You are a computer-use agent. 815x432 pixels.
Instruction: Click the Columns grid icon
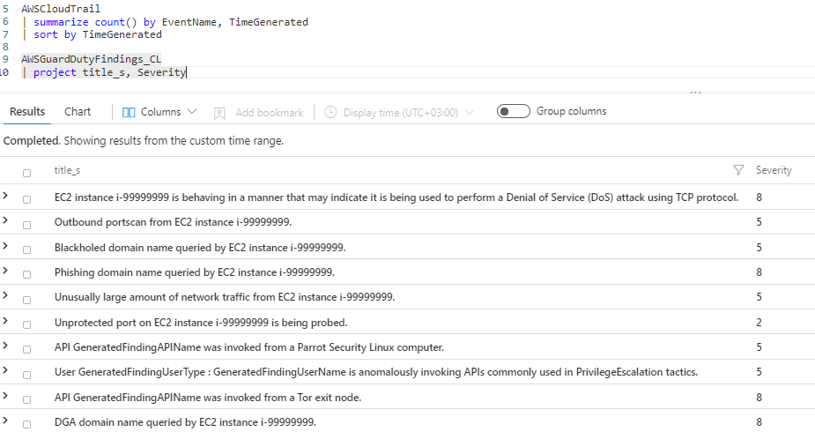129,112
